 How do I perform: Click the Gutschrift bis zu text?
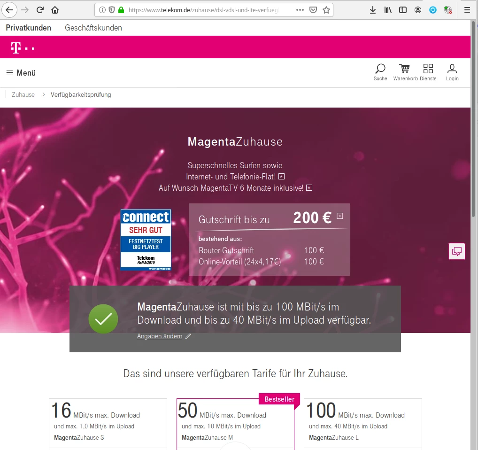[x=234, y=219]
